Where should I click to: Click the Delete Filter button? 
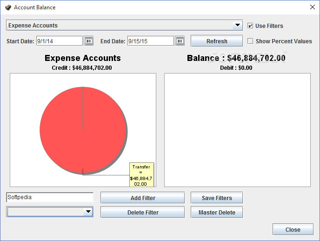pos(143,212)
